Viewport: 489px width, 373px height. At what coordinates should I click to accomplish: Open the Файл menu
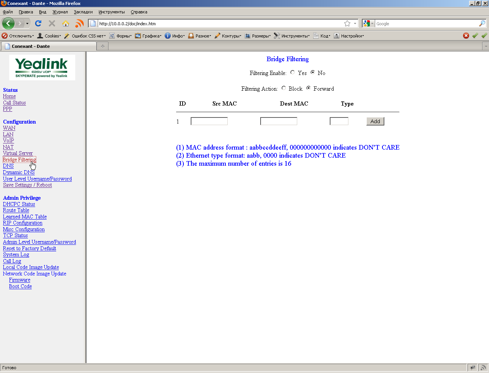8,12
